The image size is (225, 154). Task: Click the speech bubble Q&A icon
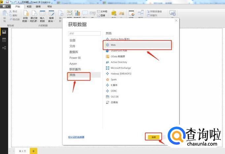[85, 13]
